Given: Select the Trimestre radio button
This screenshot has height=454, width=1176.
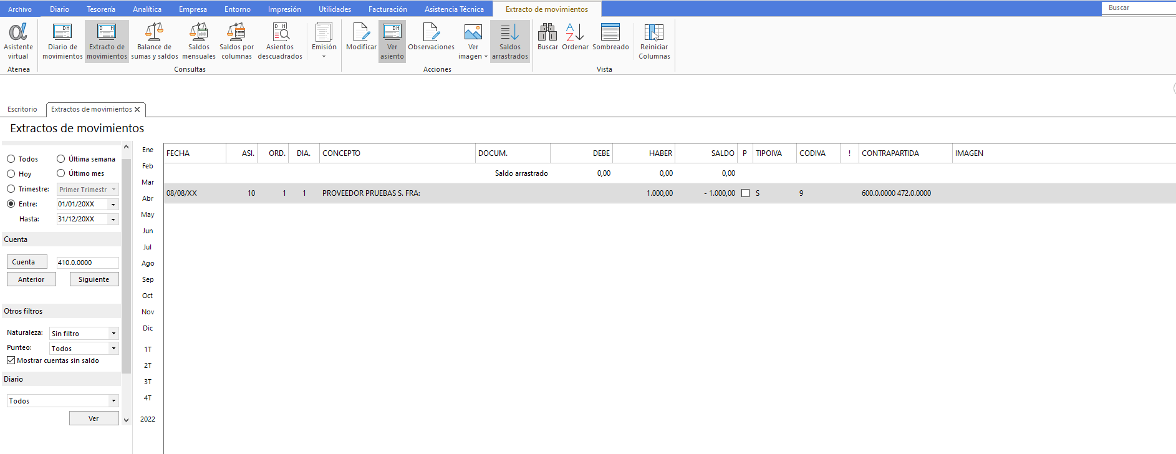Looking at the screenshot, I should (11, 189).
